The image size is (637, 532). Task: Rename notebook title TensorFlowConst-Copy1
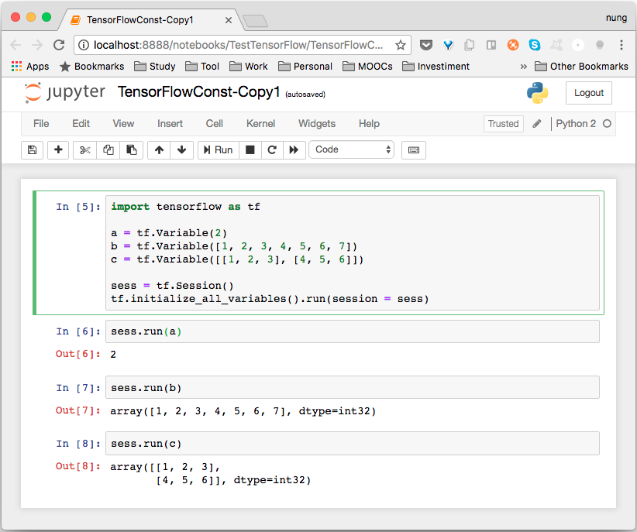[198, 92]
